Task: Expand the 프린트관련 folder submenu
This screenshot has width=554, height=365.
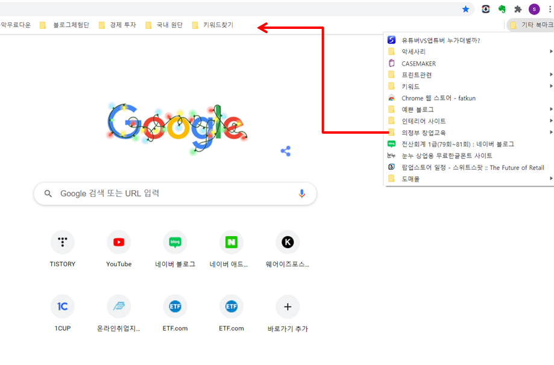Action: [x=469, y=75]
